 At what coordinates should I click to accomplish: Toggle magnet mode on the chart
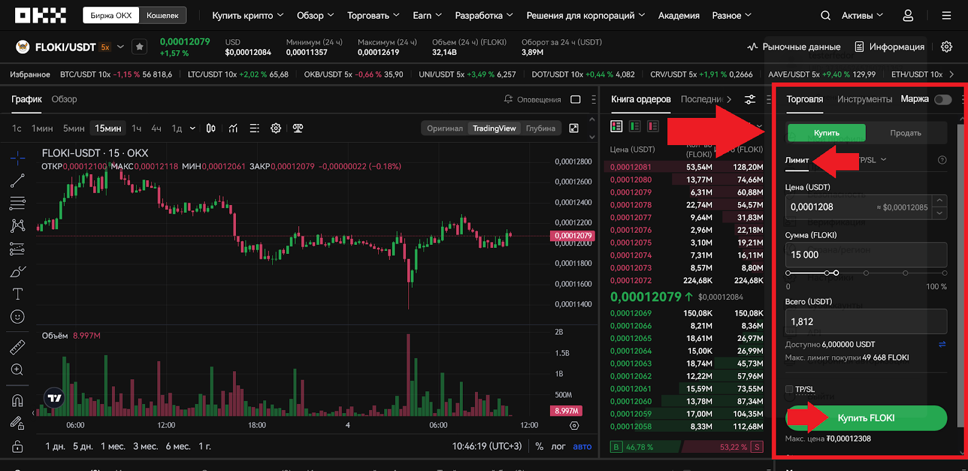(x=18, y=400)
